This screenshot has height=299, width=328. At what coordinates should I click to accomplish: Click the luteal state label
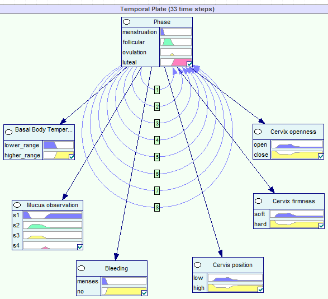130,62
